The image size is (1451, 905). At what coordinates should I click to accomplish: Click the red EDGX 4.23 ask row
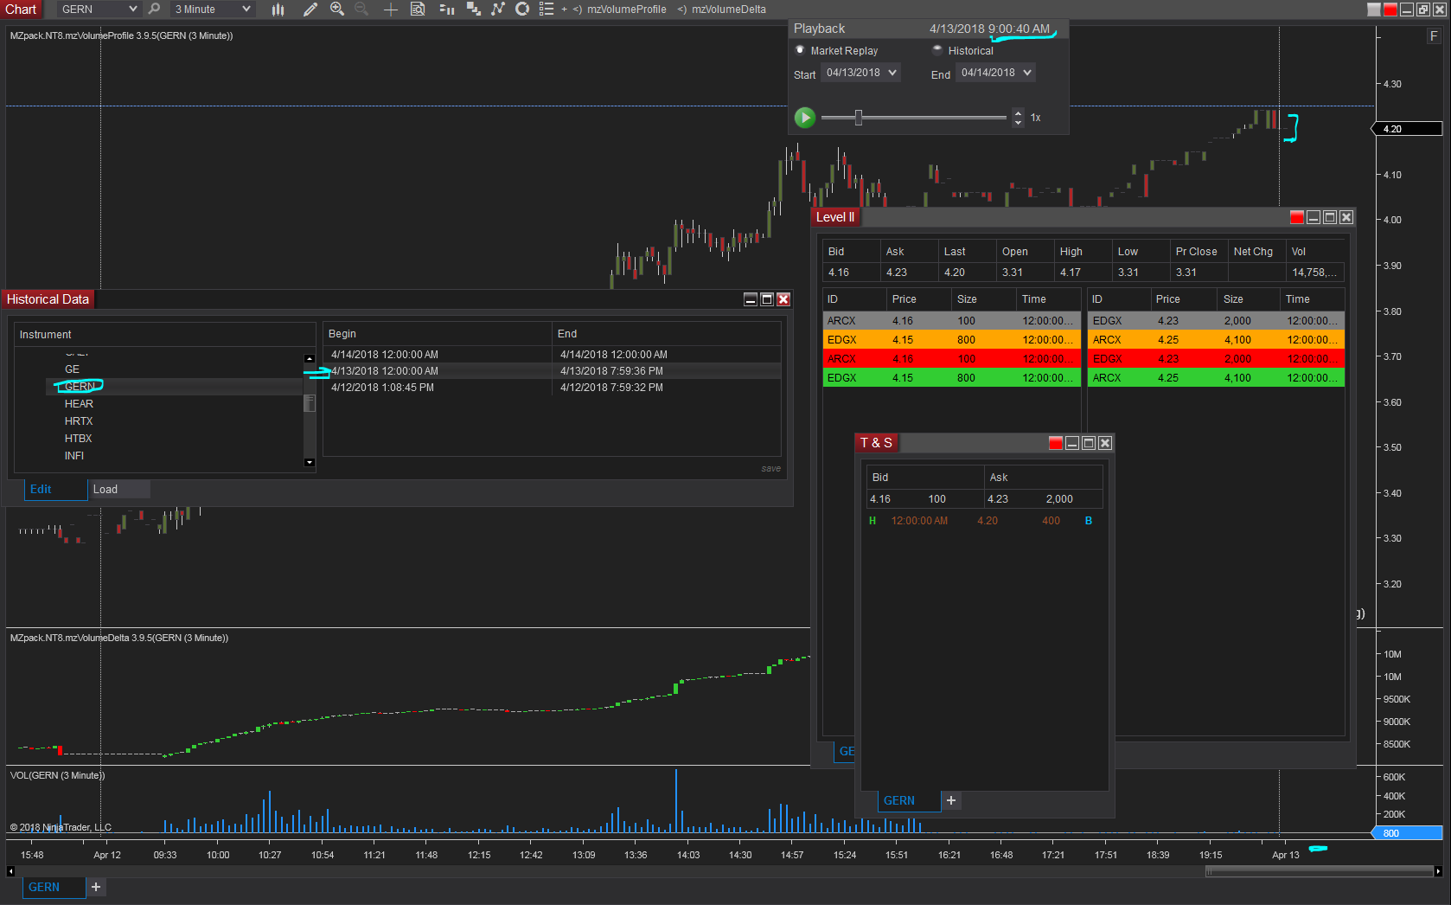point(1216,359)
